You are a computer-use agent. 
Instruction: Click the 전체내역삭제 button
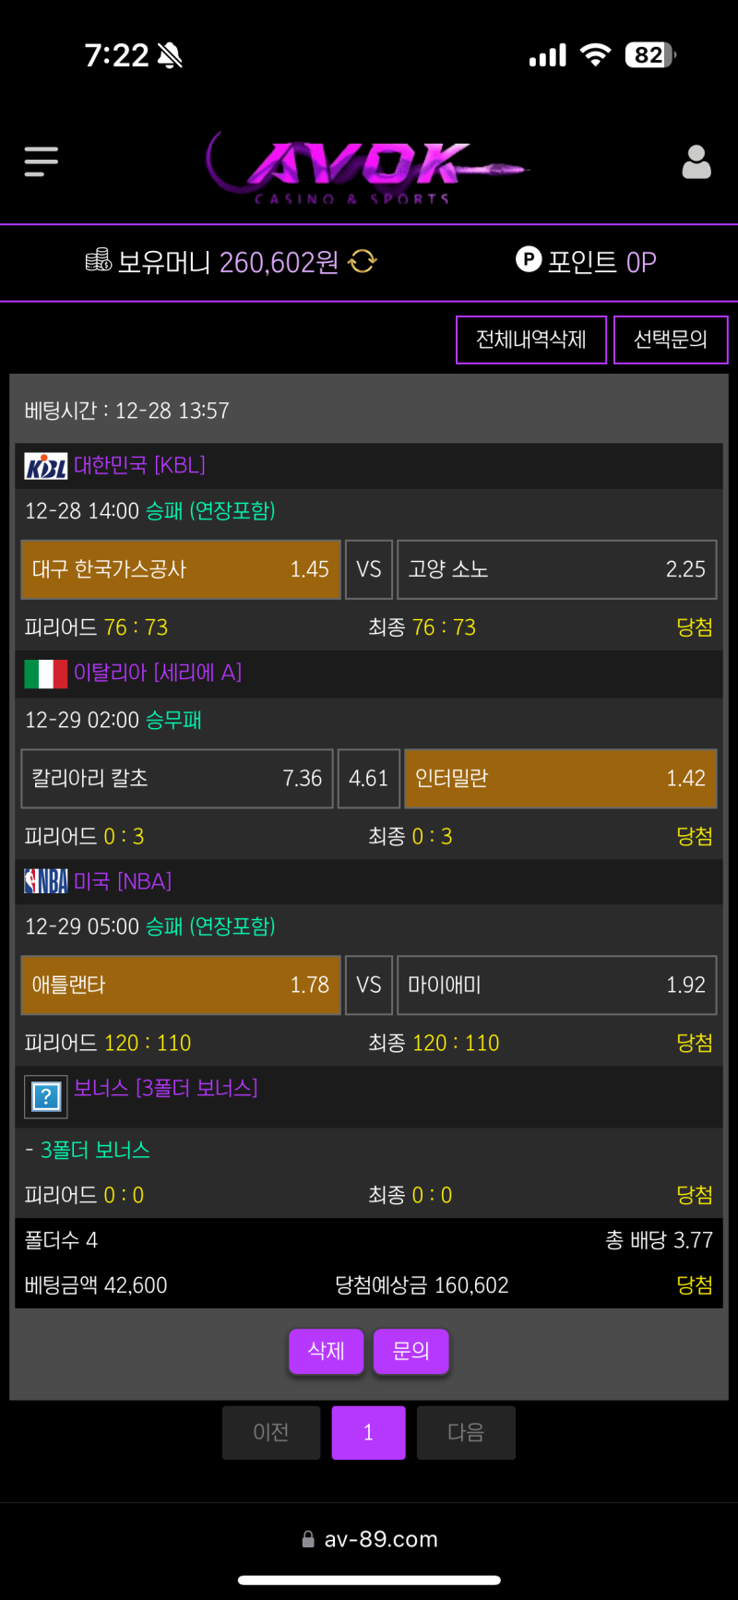pyautogui.click(x=531, y=340)
